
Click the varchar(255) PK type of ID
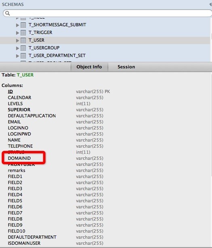tap(93, 91)
